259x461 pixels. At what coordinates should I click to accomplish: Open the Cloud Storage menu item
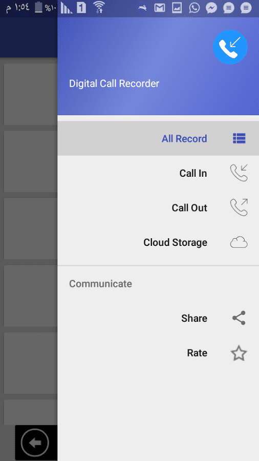[x=158, y=243]
